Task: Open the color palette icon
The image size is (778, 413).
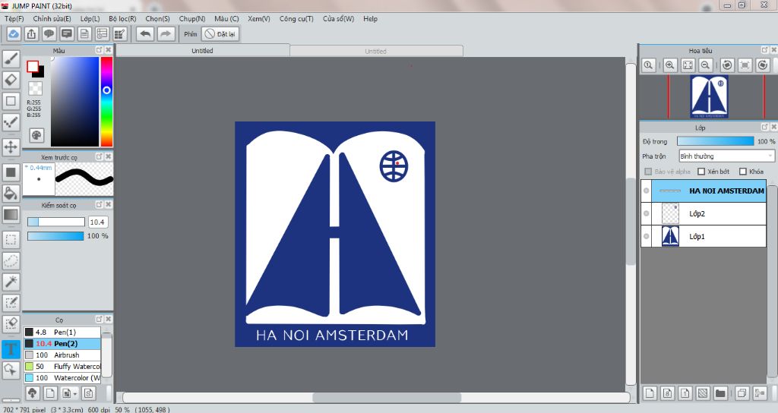Action: coord(36,135)
